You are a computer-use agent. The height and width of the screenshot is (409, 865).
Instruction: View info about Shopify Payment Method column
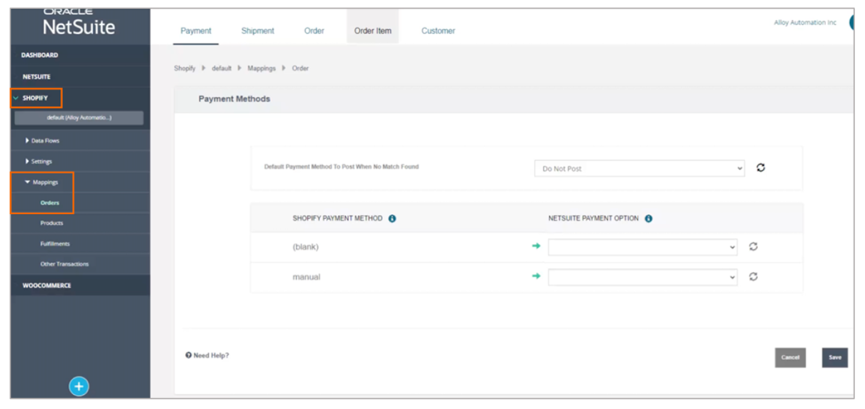(x=393, y=218)
